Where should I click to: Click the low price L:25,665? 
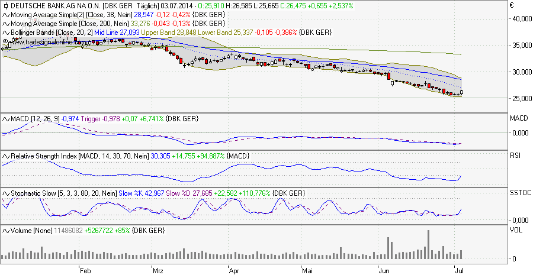tap(266, 6)
